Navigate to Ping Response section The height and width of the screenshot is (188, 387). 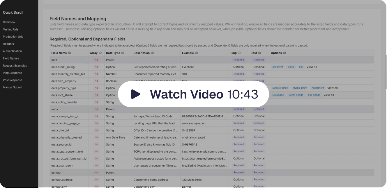click(13, 73)
